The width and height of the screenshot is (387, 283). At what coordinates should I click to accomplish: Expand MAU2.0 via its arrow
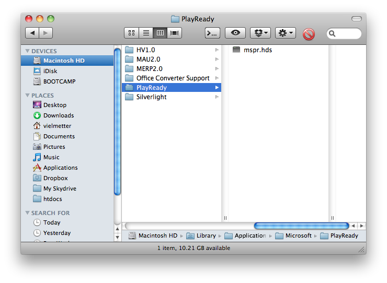tap(217, 59)
